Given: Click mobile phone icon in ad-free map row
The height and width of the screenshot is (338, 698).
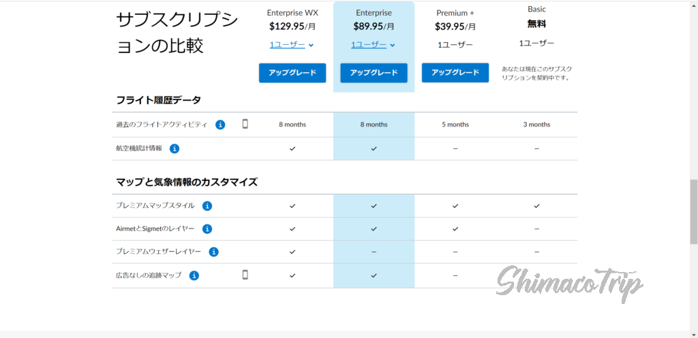Looking at the screenshot, I should [245, 275].
